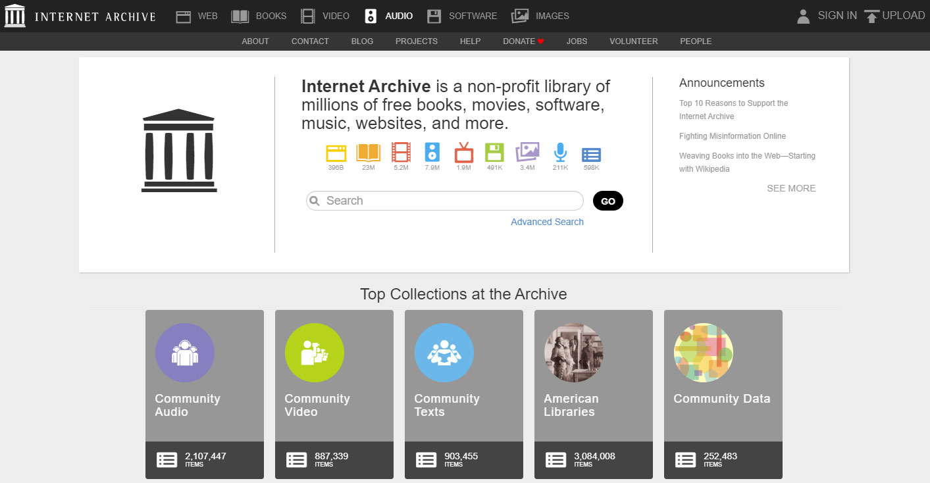Screen dimensions: 930x483
Task: Click the Community Texts blue circle icon
Action: [444, 353]
